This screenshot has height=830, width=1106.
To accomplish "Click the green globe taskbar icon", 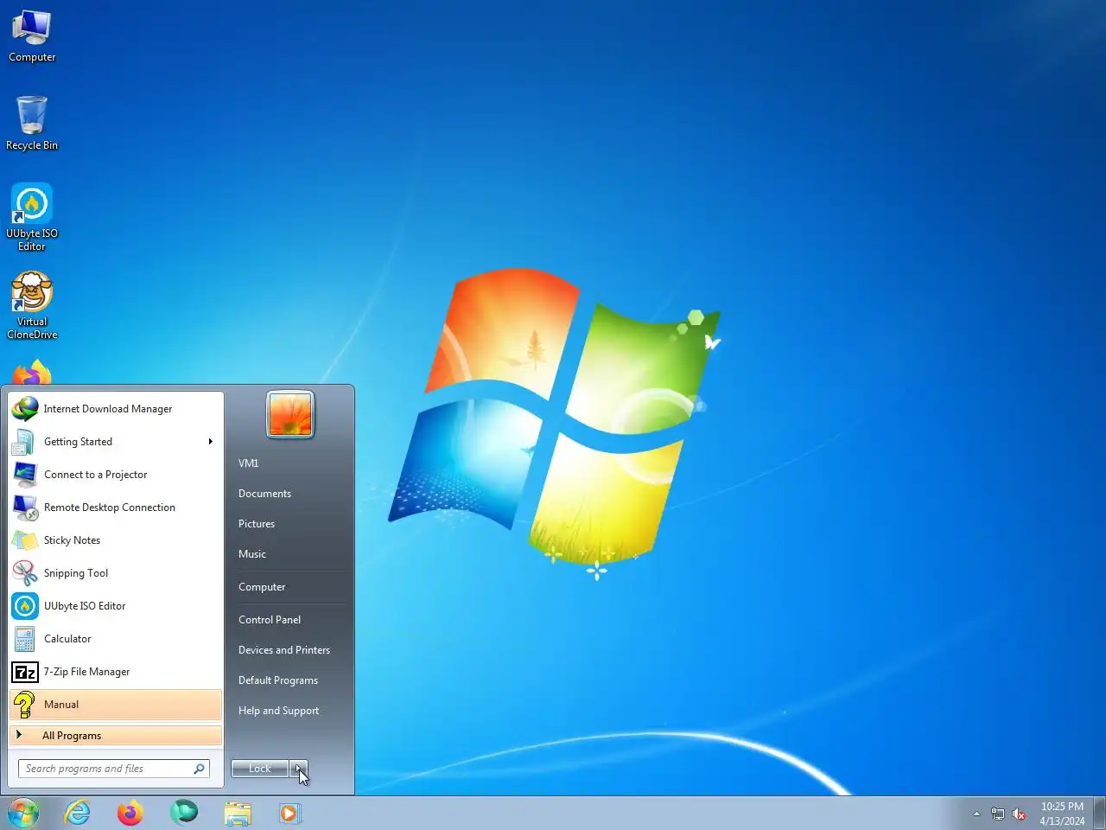I will click(x=184, y=813).
